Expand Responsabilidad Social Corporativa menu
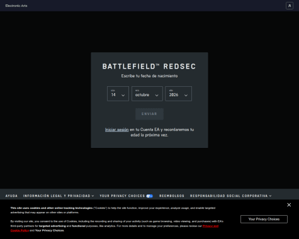Viewport: 299px width, 239px height. [x=231, y=196]
